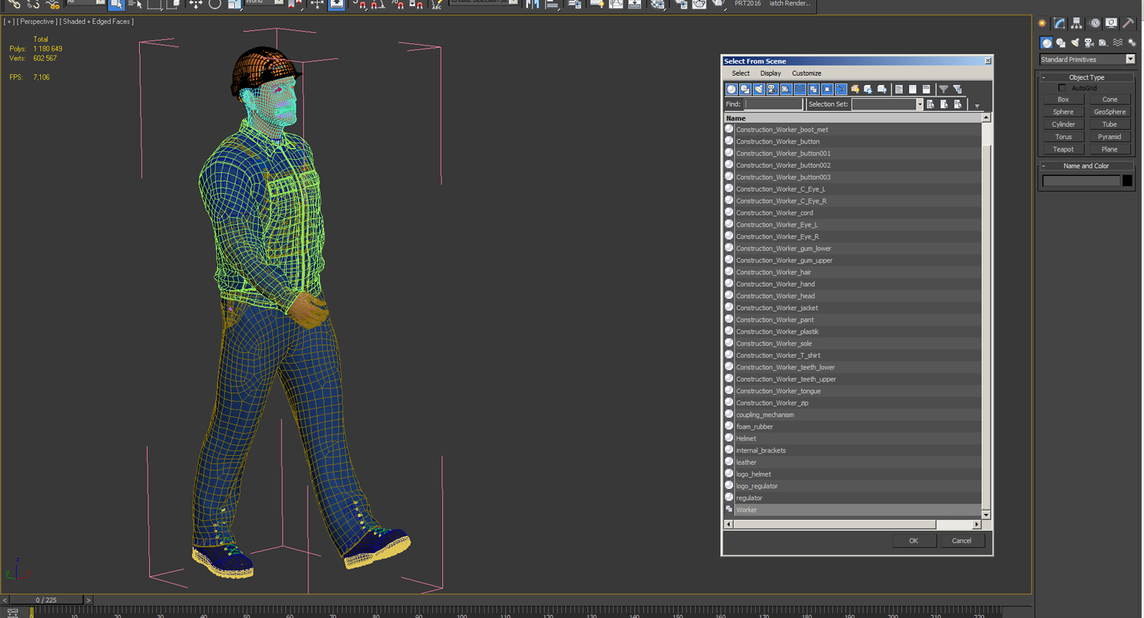Open the Create tab in command panel

(x=1042, y=23)
